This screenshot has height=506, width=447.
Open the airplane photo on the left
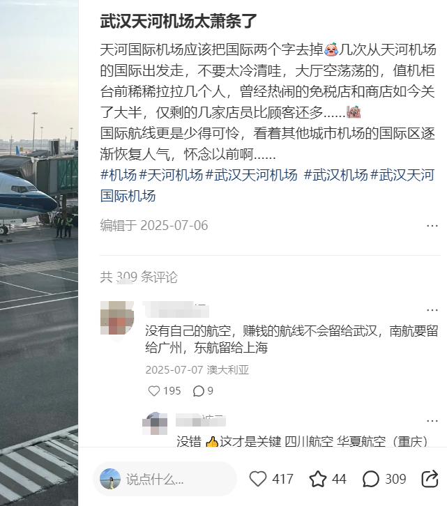[x=39, y=253]
